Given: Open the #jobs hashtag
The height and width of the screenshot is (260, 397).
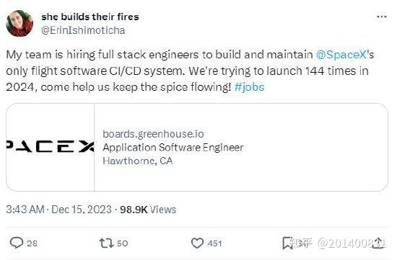Looking at the screenshot, I should (250, 87).
